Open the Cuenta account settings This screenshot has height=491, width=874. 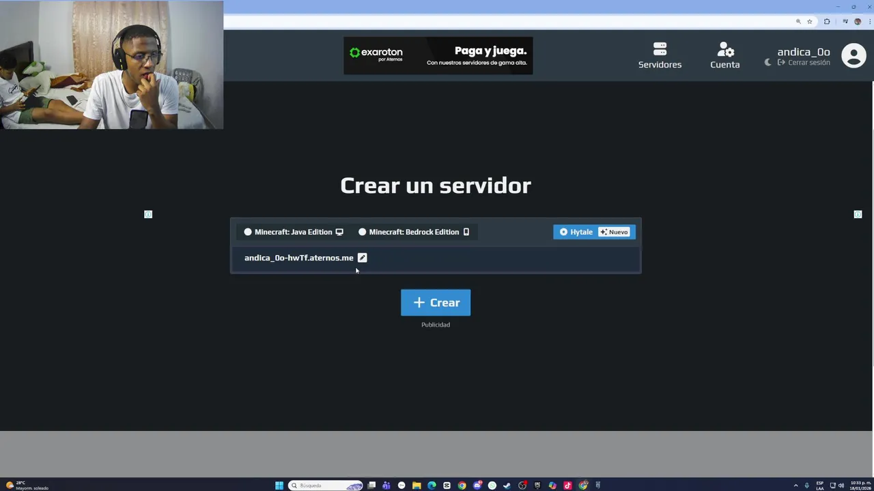click(725, 56)
